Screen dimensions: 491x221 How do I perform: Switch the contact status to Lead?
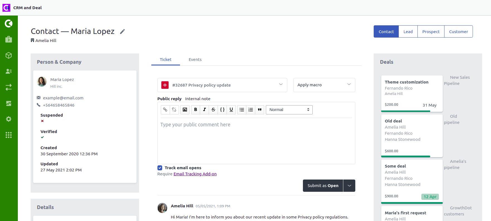pyautogui.click(x=408, y=32)
